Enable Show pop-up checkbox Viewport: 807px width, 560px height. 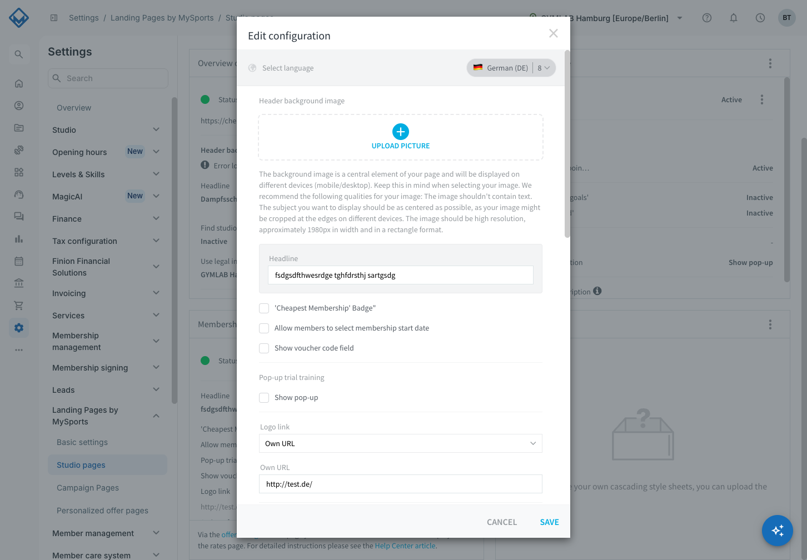[264, 398]
